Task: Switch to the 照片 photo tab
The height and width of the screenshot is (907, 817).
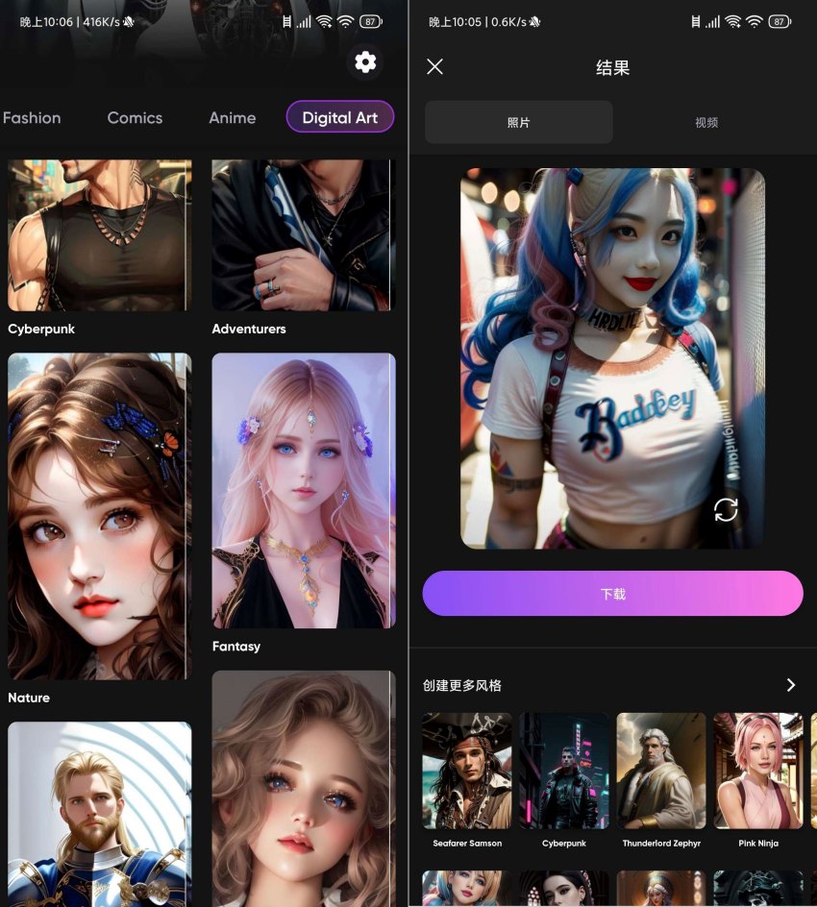Action: 518,122
